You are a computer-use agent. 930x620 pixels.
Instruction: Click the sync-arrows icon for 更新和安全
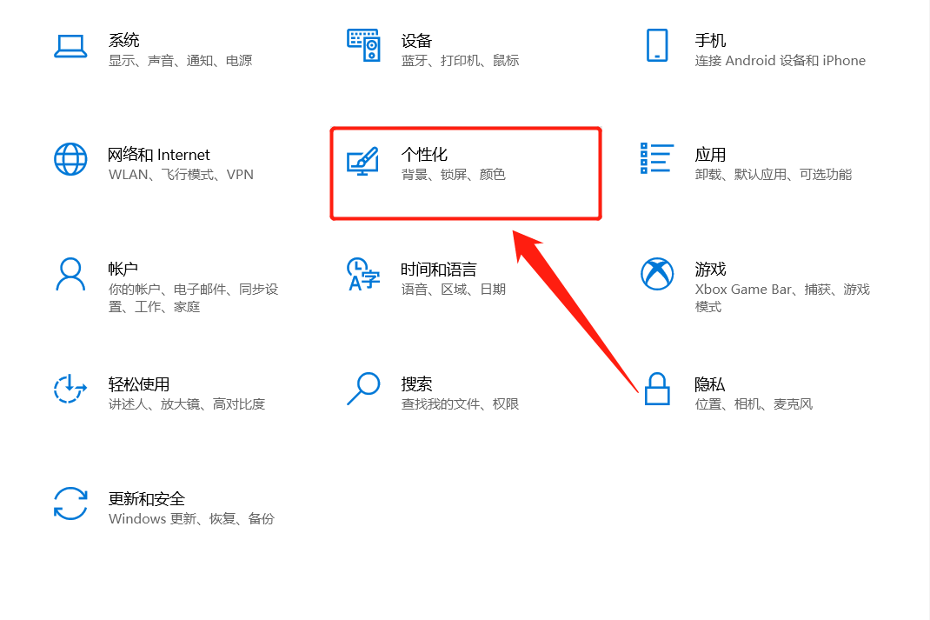tap(70, 503)
